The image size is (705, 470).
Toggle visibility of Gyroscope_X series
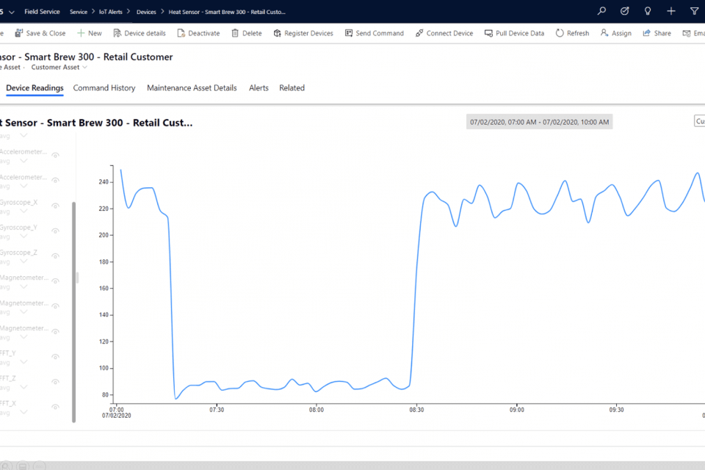click(55, 204)
